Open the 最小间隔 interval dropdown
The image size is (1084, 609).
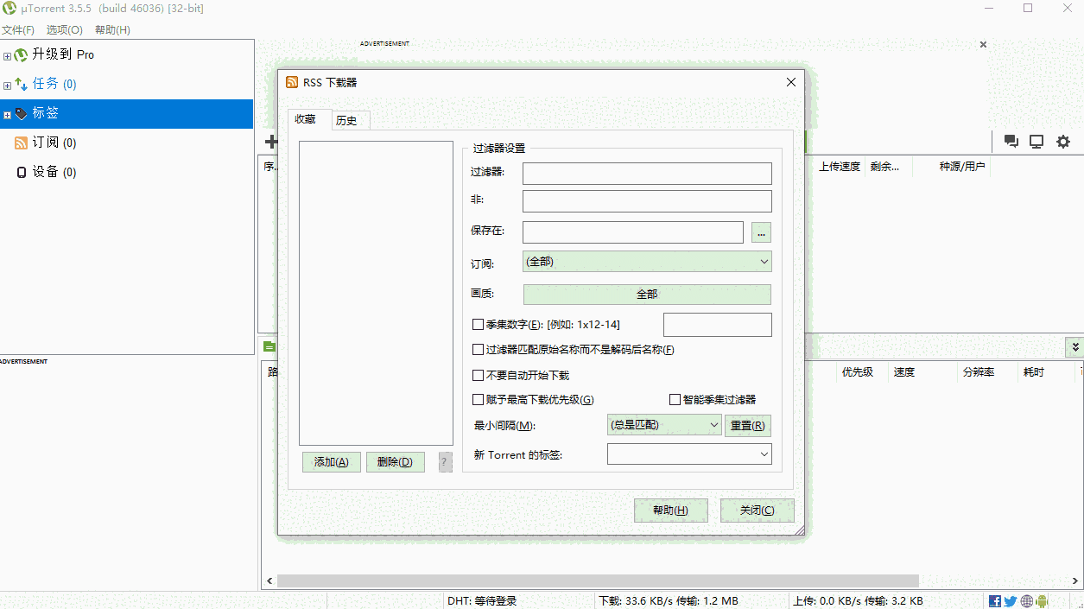point(663,424)
